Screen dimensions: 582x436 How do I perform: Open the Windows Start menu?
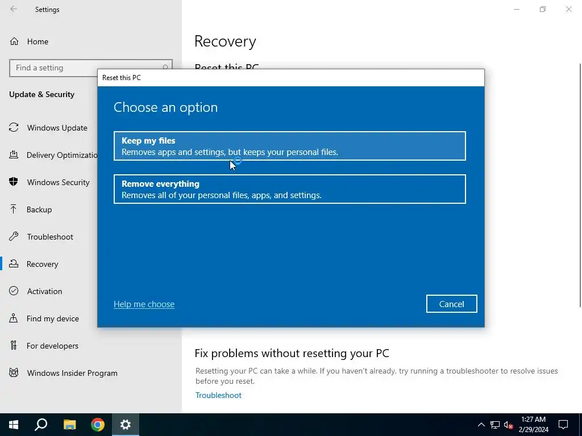pos(14,425)
